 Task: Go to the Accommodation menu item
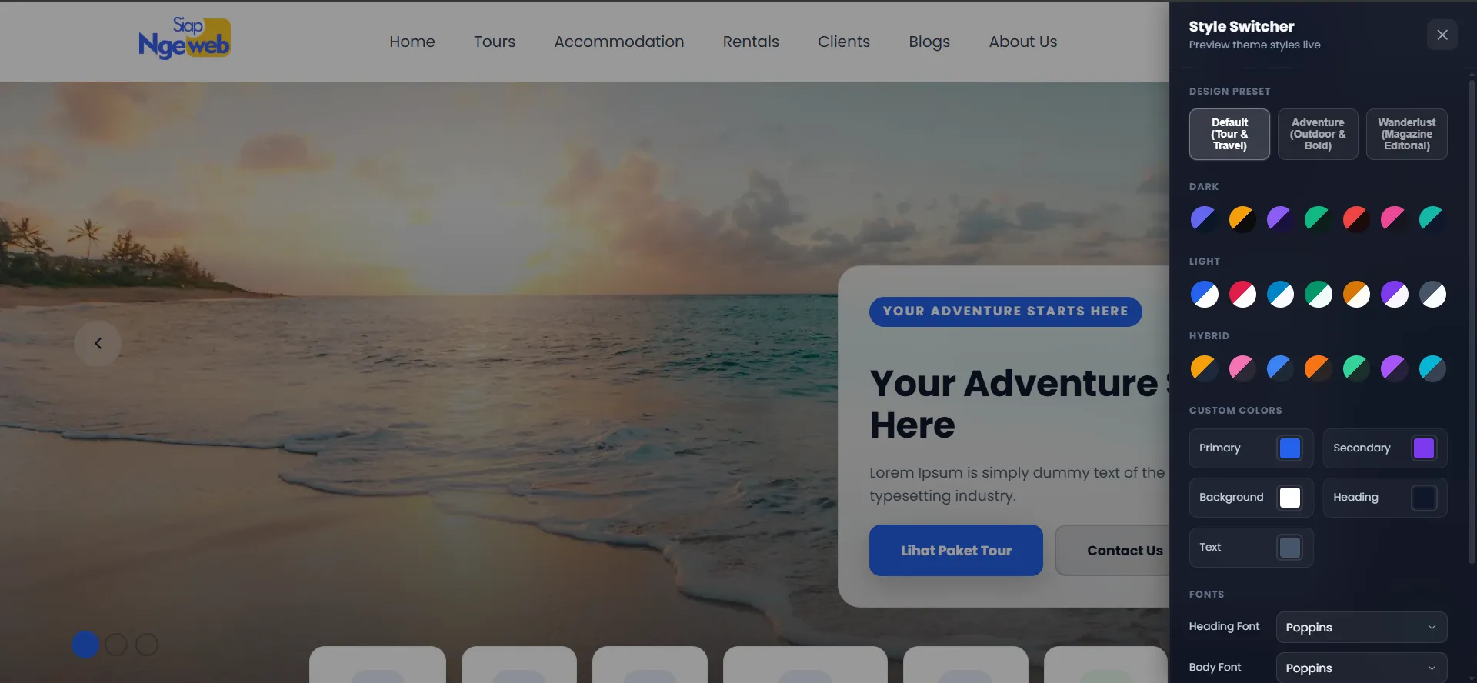click(x=619, y=42)
